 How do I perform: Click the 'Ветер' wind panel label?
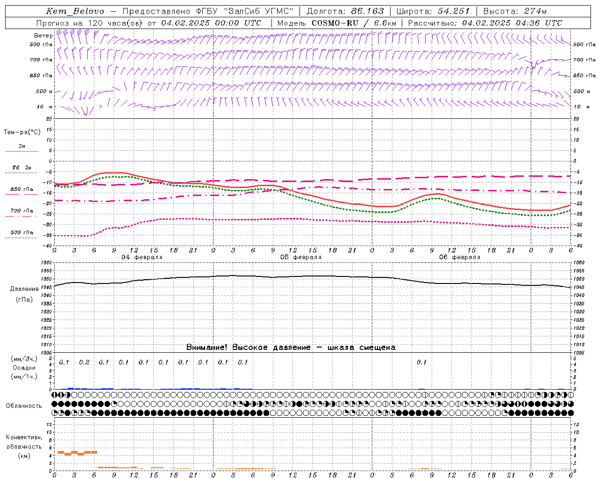[43, 36]
